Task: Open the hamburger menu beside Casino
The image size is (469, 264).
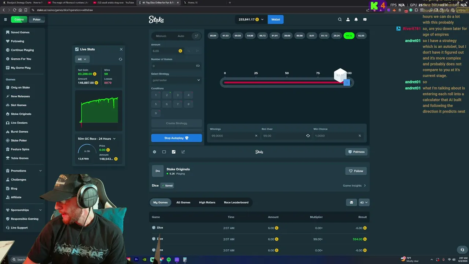Action: [5, 19]
